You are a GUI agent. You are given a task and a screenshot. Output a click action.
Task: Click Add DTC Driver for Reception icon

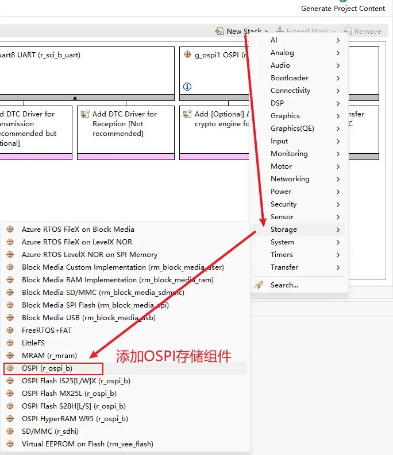tap(85, 114)
